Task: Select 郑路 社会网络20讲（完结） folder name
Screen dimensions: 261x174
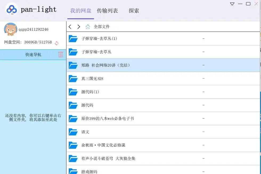Action: [106, 65]
